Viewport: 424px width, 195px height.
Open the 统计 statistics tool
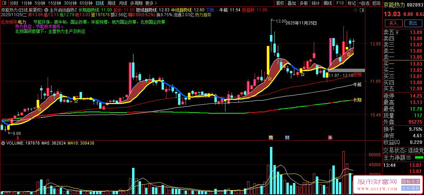[x=316, y=3]
